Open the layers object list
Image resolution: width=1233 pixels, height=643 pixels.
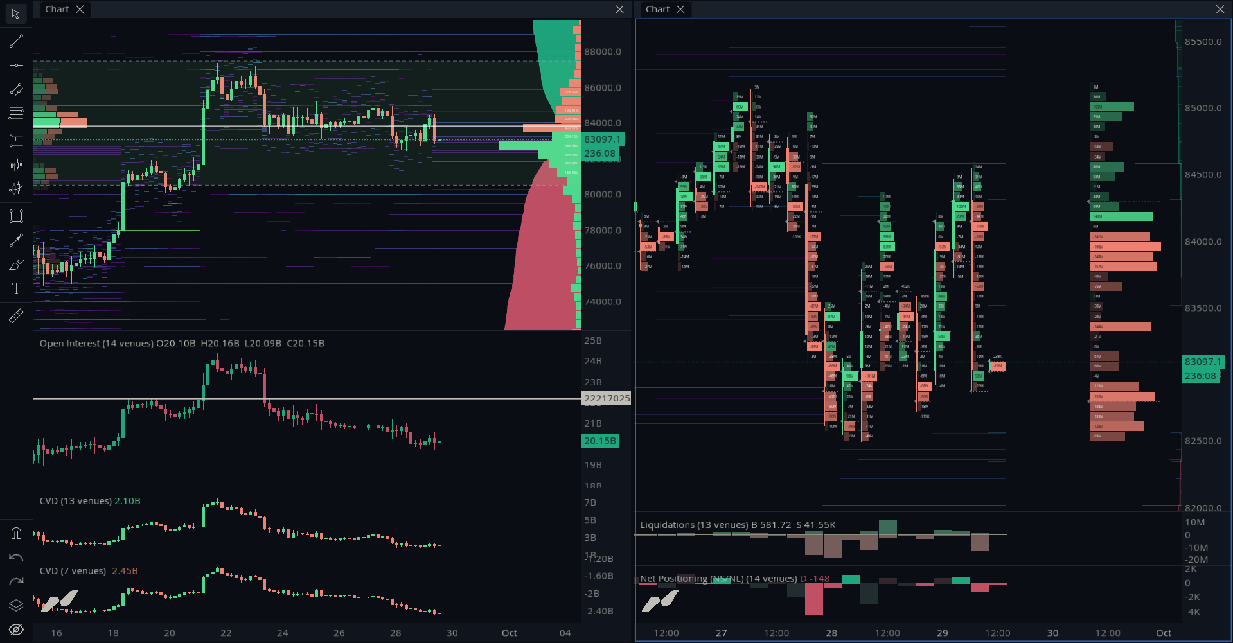tap(16, 605)
